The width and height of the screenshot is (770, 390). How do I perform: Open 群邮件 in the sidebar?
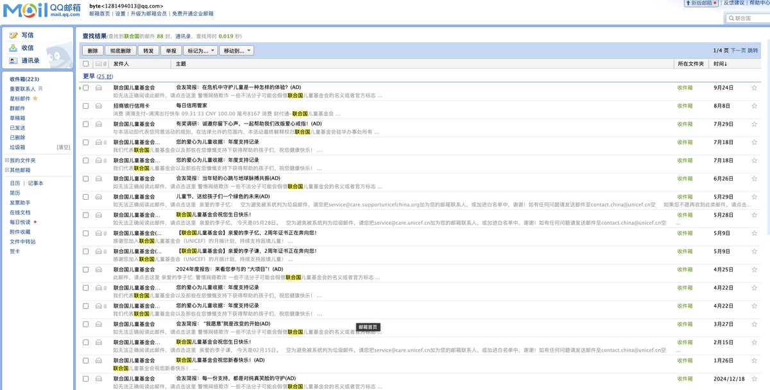[17, 109]
